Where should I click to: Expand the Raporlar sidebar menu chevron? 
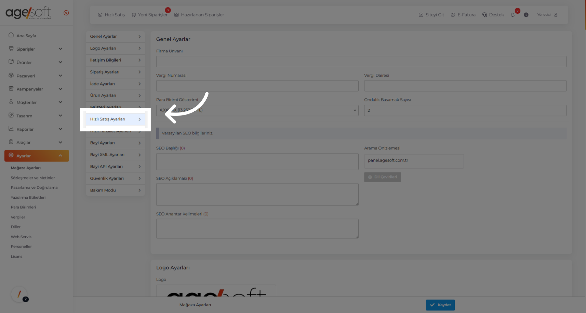(60, 129)
